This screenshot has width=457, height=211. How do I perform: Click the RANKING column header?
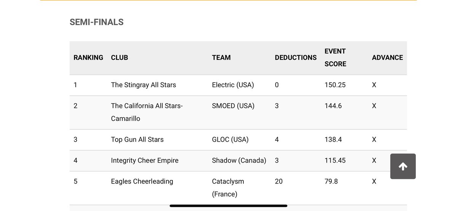coord(88,58)
